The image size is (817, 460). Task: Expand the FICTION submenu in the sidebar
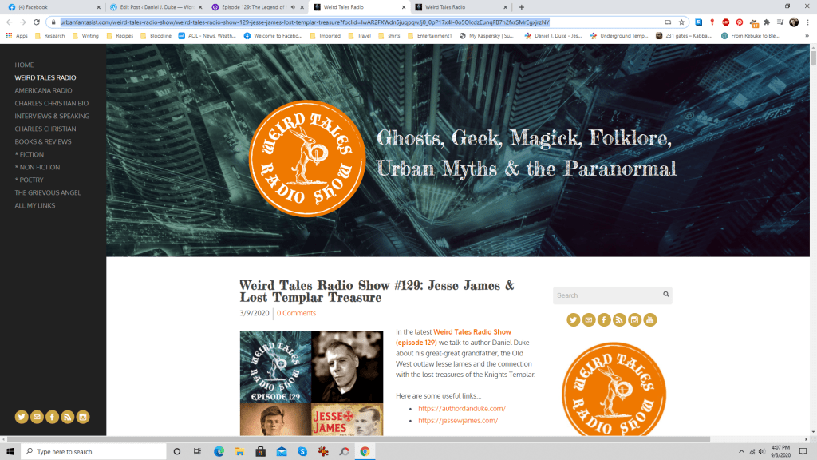click(31, 154)
